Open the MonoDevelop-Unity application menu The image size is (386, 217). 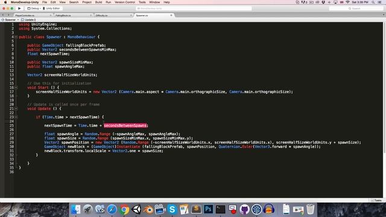(x=25, y=2)
